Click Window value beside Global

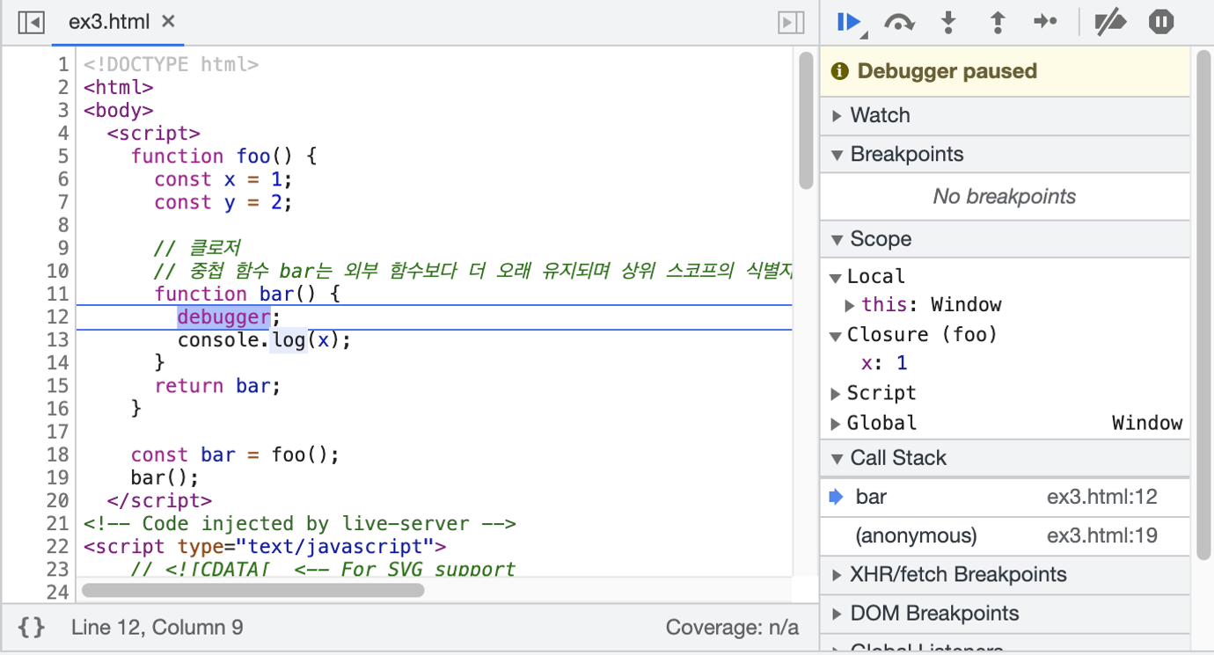click(x=1147, y=424)
